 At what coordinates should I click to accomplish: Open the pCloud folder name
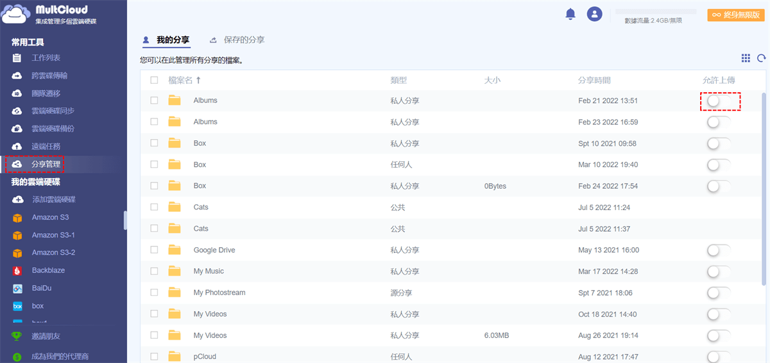pyautogui.click(x=205, y=357)
